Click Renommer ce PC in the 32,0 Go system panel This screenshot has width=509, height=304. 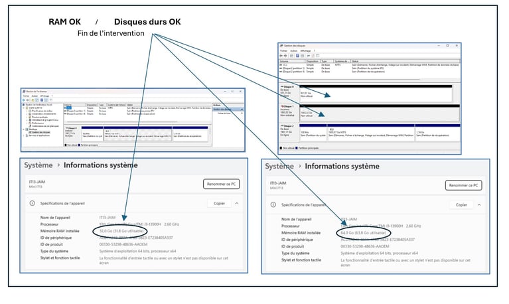point(222,184)
